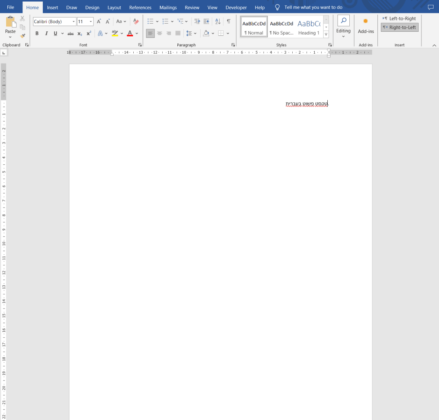
Task: Expand the Editing group menu
Action: coord(343,36)
